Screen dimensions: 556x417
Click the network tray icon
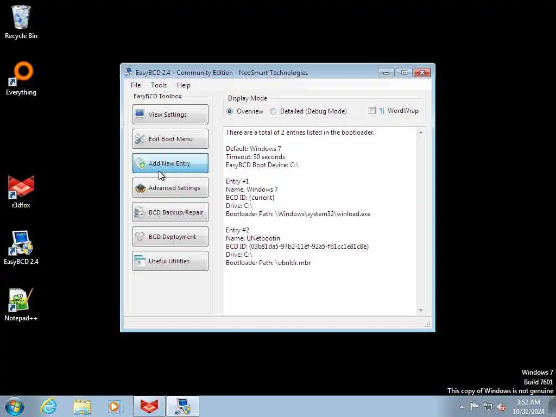point(488,407)
